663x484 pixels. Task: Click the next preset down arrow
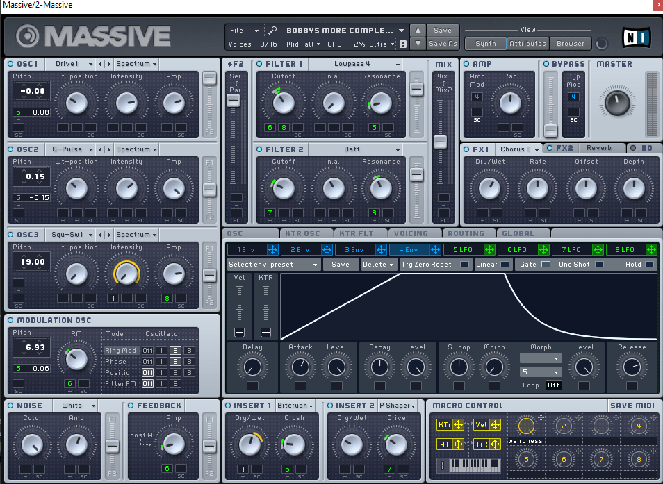pos(417,44)
